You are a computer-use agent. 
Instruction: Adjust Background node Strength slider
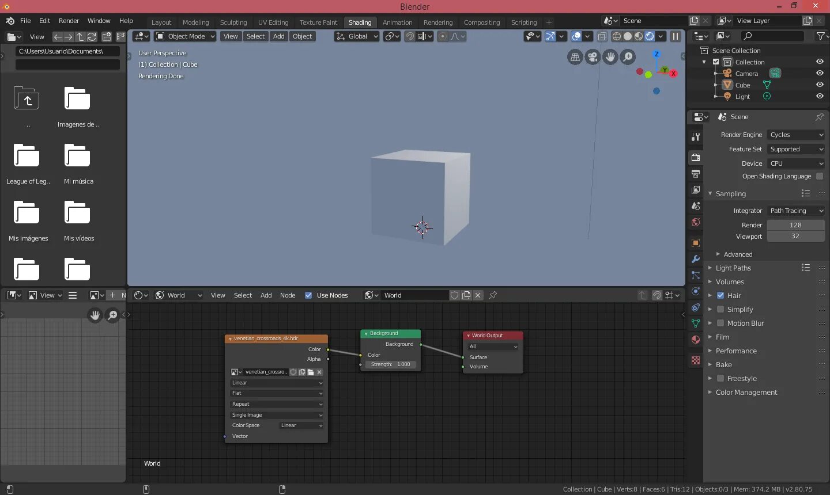point(391,364)
